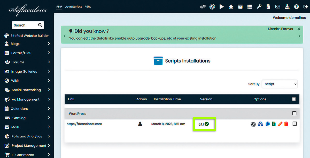This screenshot has width=310, height=158.
Task: Click the Installation Time column header
Action: tap(167, 99)
